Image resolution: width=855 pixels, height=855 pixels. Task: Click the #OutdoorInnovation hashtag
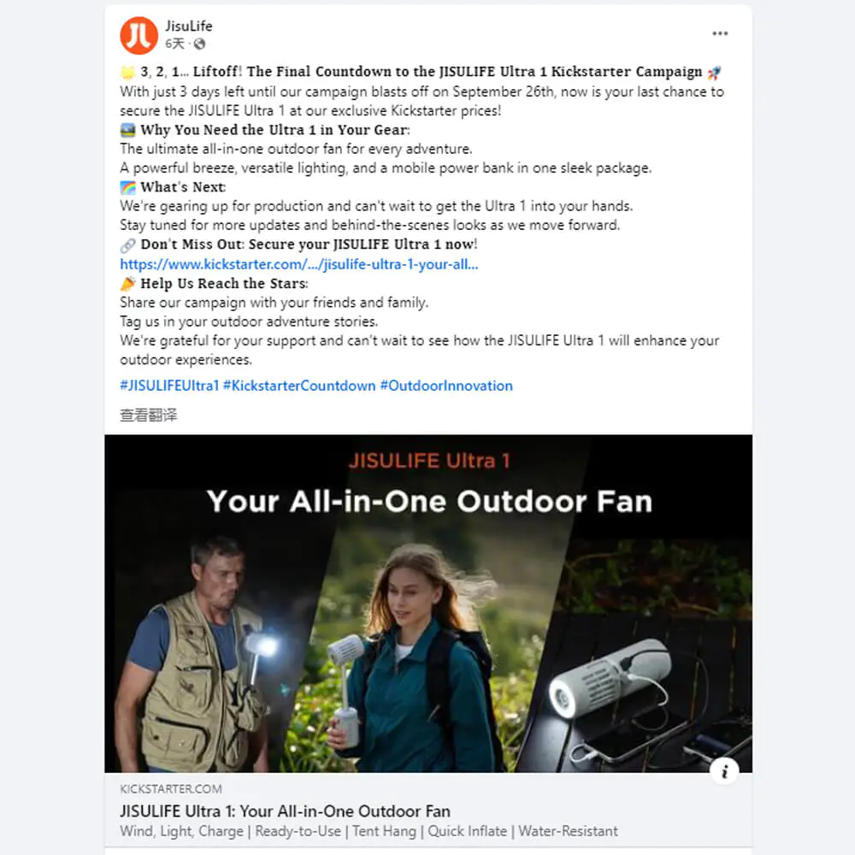coord(446,386)
